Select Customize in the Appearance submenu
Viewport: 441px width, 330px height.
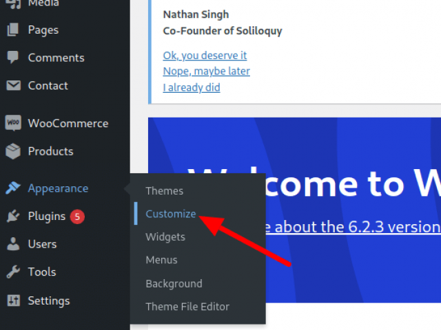click(170, 214)
